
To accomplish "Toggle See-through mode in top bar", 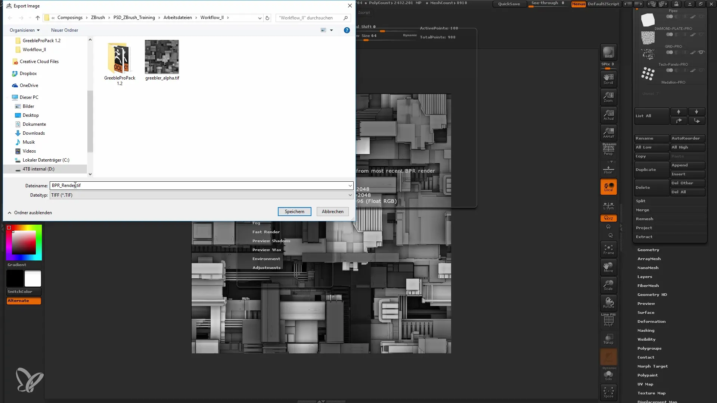I will tap(547, 4).
